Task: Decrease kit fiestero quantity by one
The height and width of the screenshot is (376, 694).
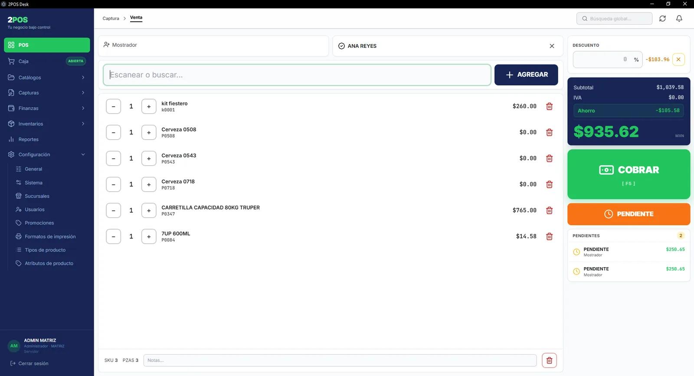Action: click(x=113, y=106)
